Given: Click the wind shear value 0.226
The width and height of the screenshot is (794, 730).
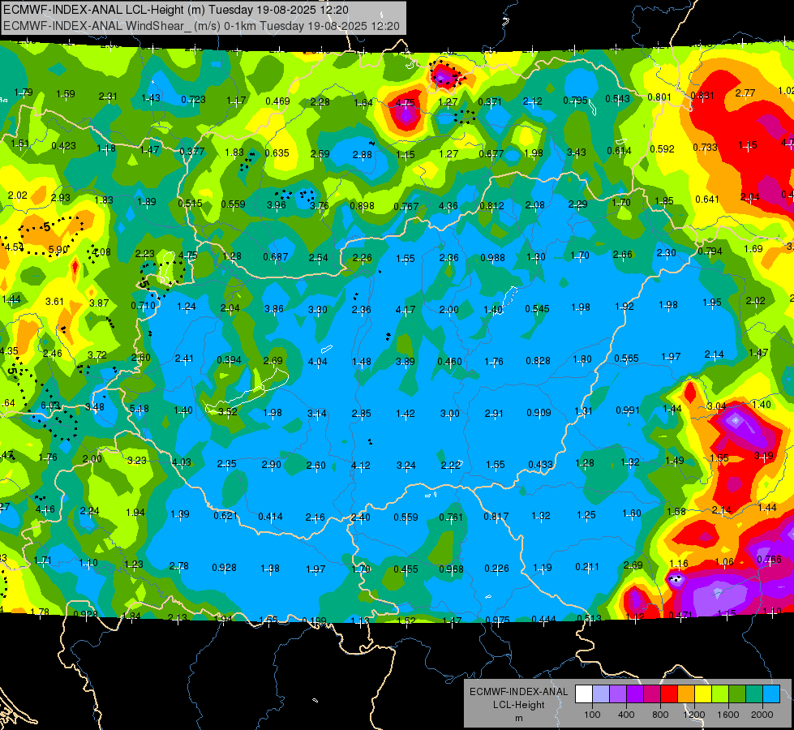Looking at the screenshot, I should (x=496, y=569).
